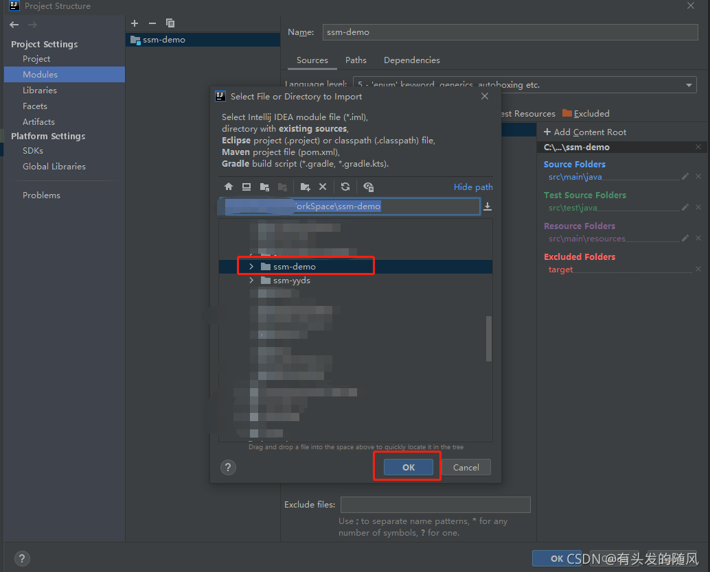This screenshot has width=710, height=572.
Task: Toggle show hidden files and directories
Action: [369, 187]
